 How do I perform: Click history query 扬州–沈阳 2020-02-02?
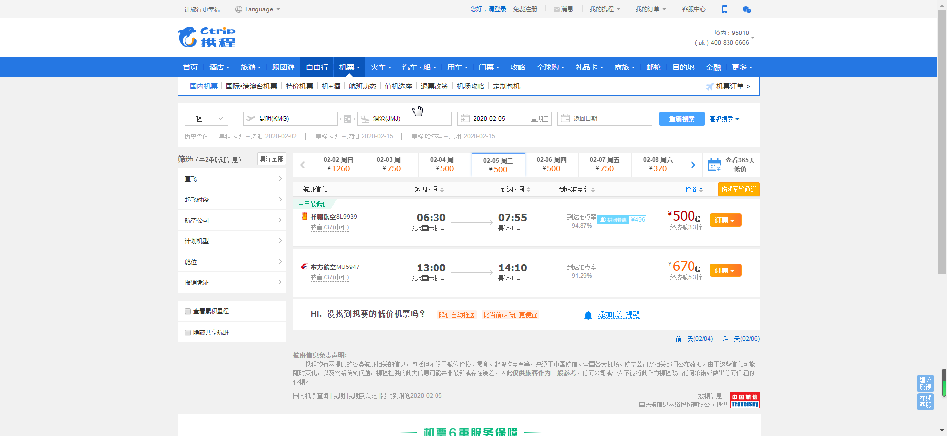pos(258,136)
